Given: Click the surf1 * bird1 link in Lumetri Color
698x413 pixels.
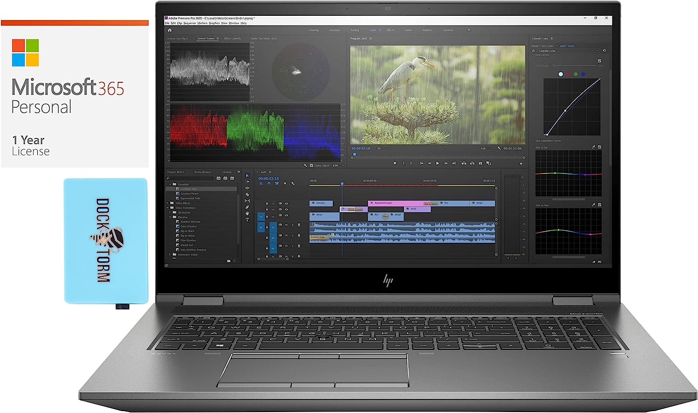Looking at the screenshot, I should [x=567, y=46].
